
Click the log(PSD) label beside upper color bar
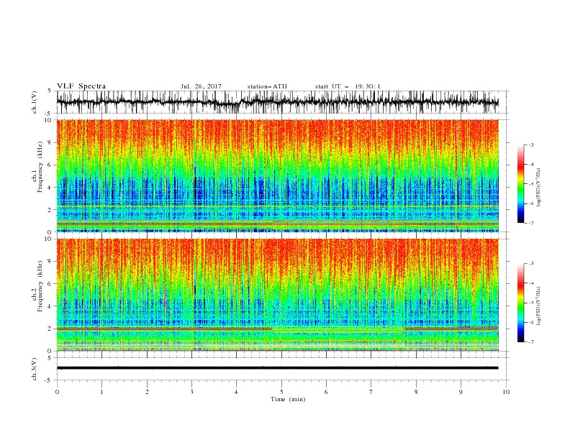coord(538,188)
